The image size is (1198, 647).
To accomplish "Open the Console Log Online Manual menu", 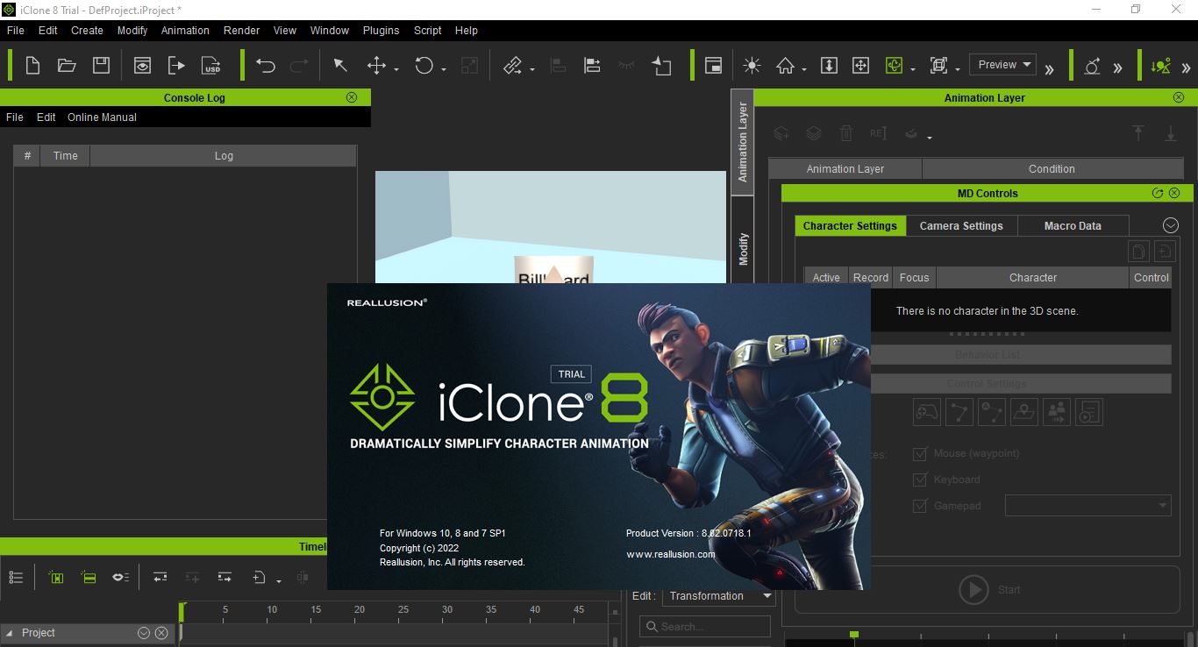I will 102,117.
